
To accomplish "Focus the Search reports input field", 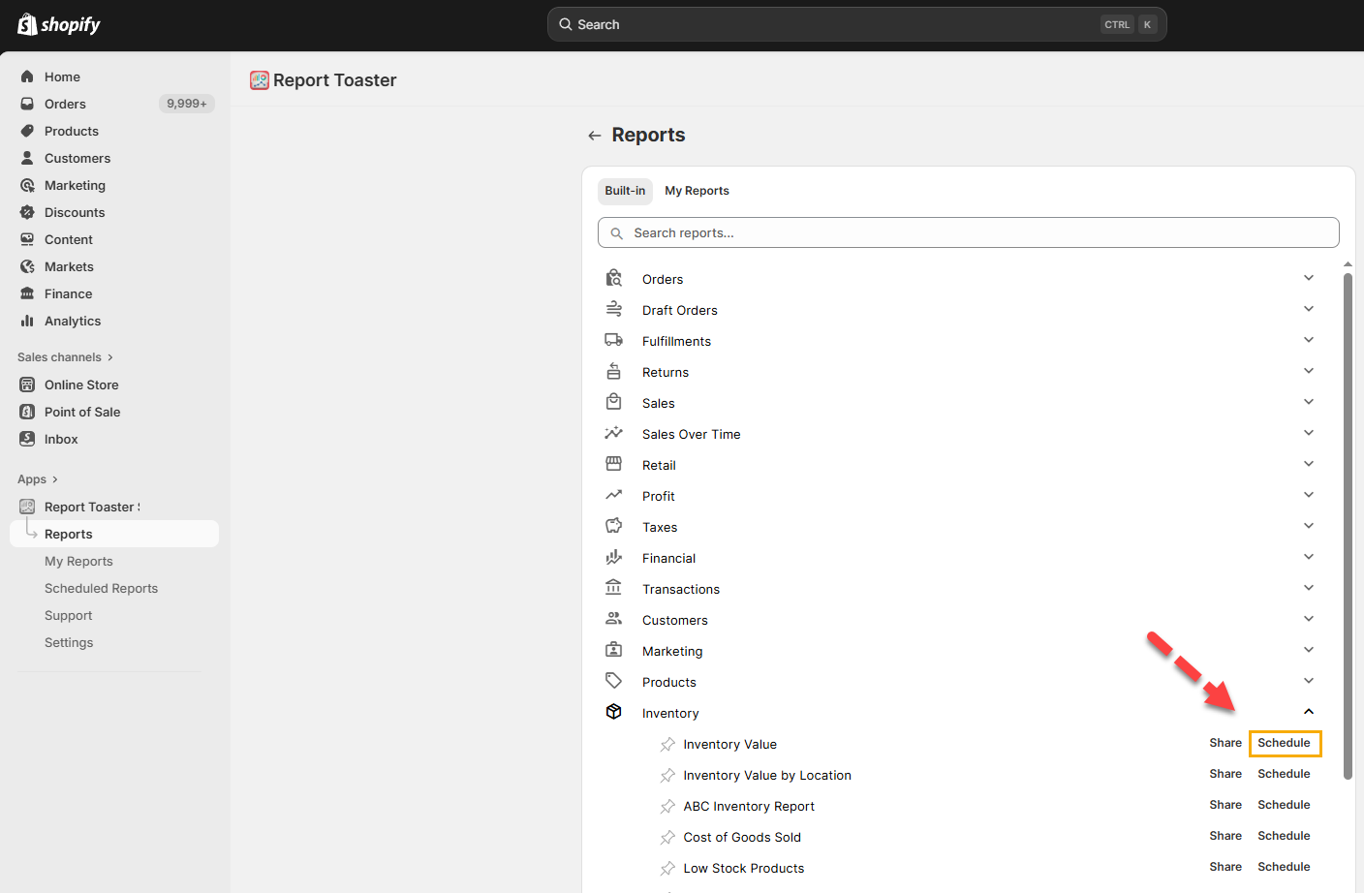I will pos(969,232).
